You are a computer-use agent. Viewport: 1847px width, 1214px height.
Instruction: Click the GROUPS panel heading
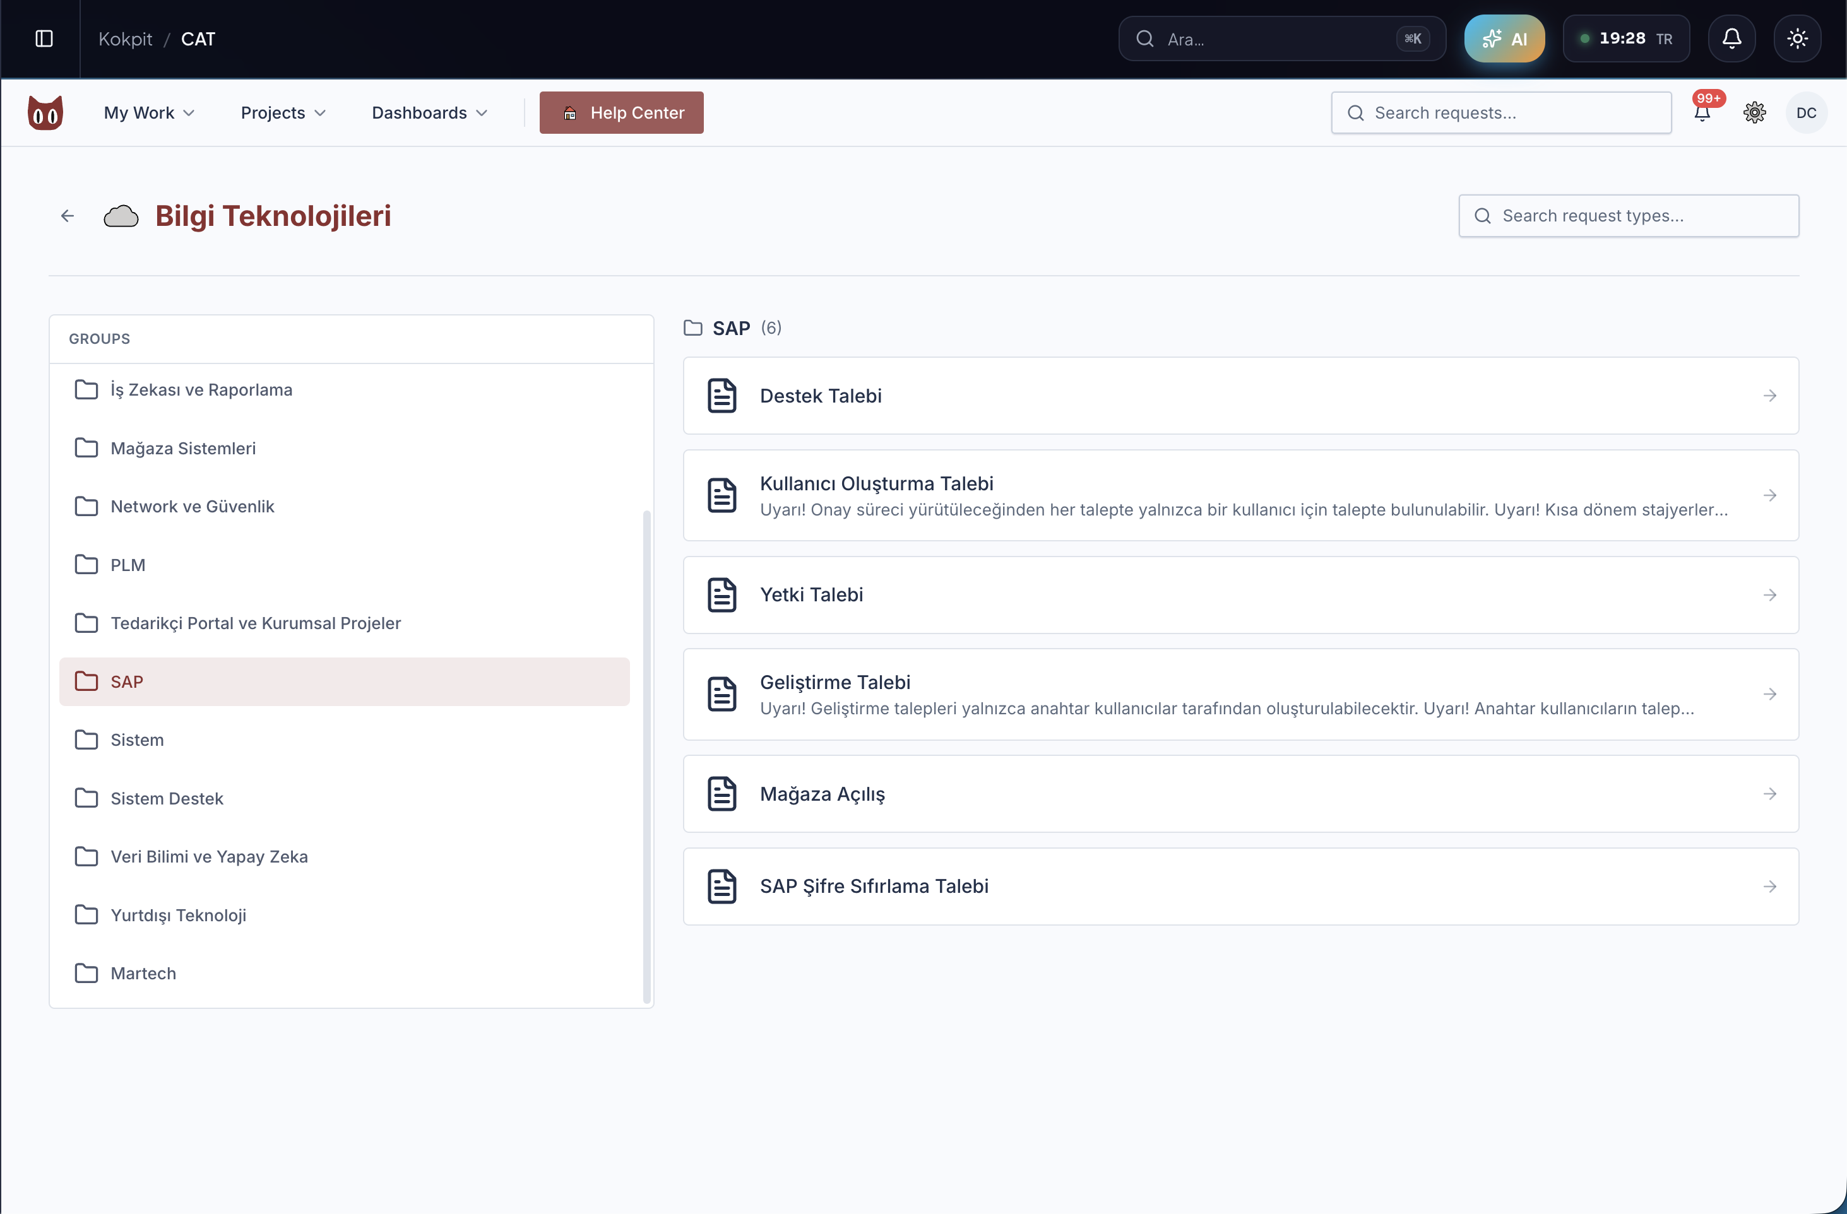click(x=99, y=339)
